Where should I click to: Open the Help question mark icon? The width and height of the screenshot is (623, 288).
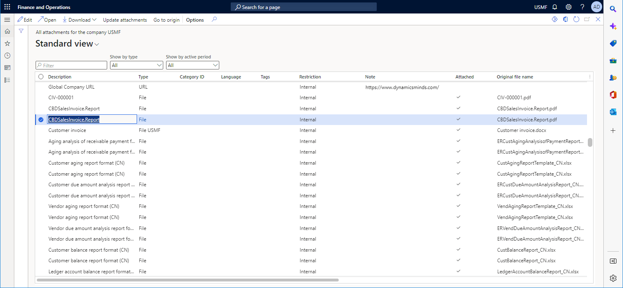pyautogui.click(x=583, y=7)
